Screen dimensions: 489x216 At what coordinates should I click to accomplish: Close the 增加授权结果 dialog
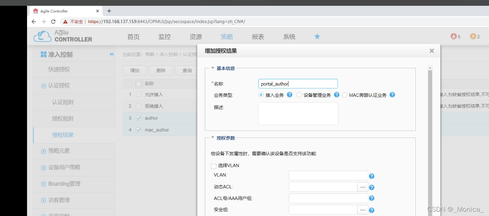(x=432, y=51)
